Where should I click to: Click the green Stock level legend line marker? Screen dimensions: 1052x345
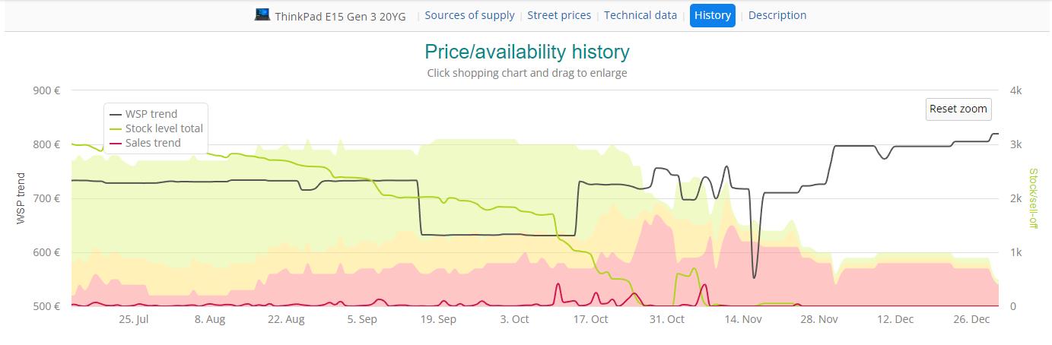click(116, 129)
